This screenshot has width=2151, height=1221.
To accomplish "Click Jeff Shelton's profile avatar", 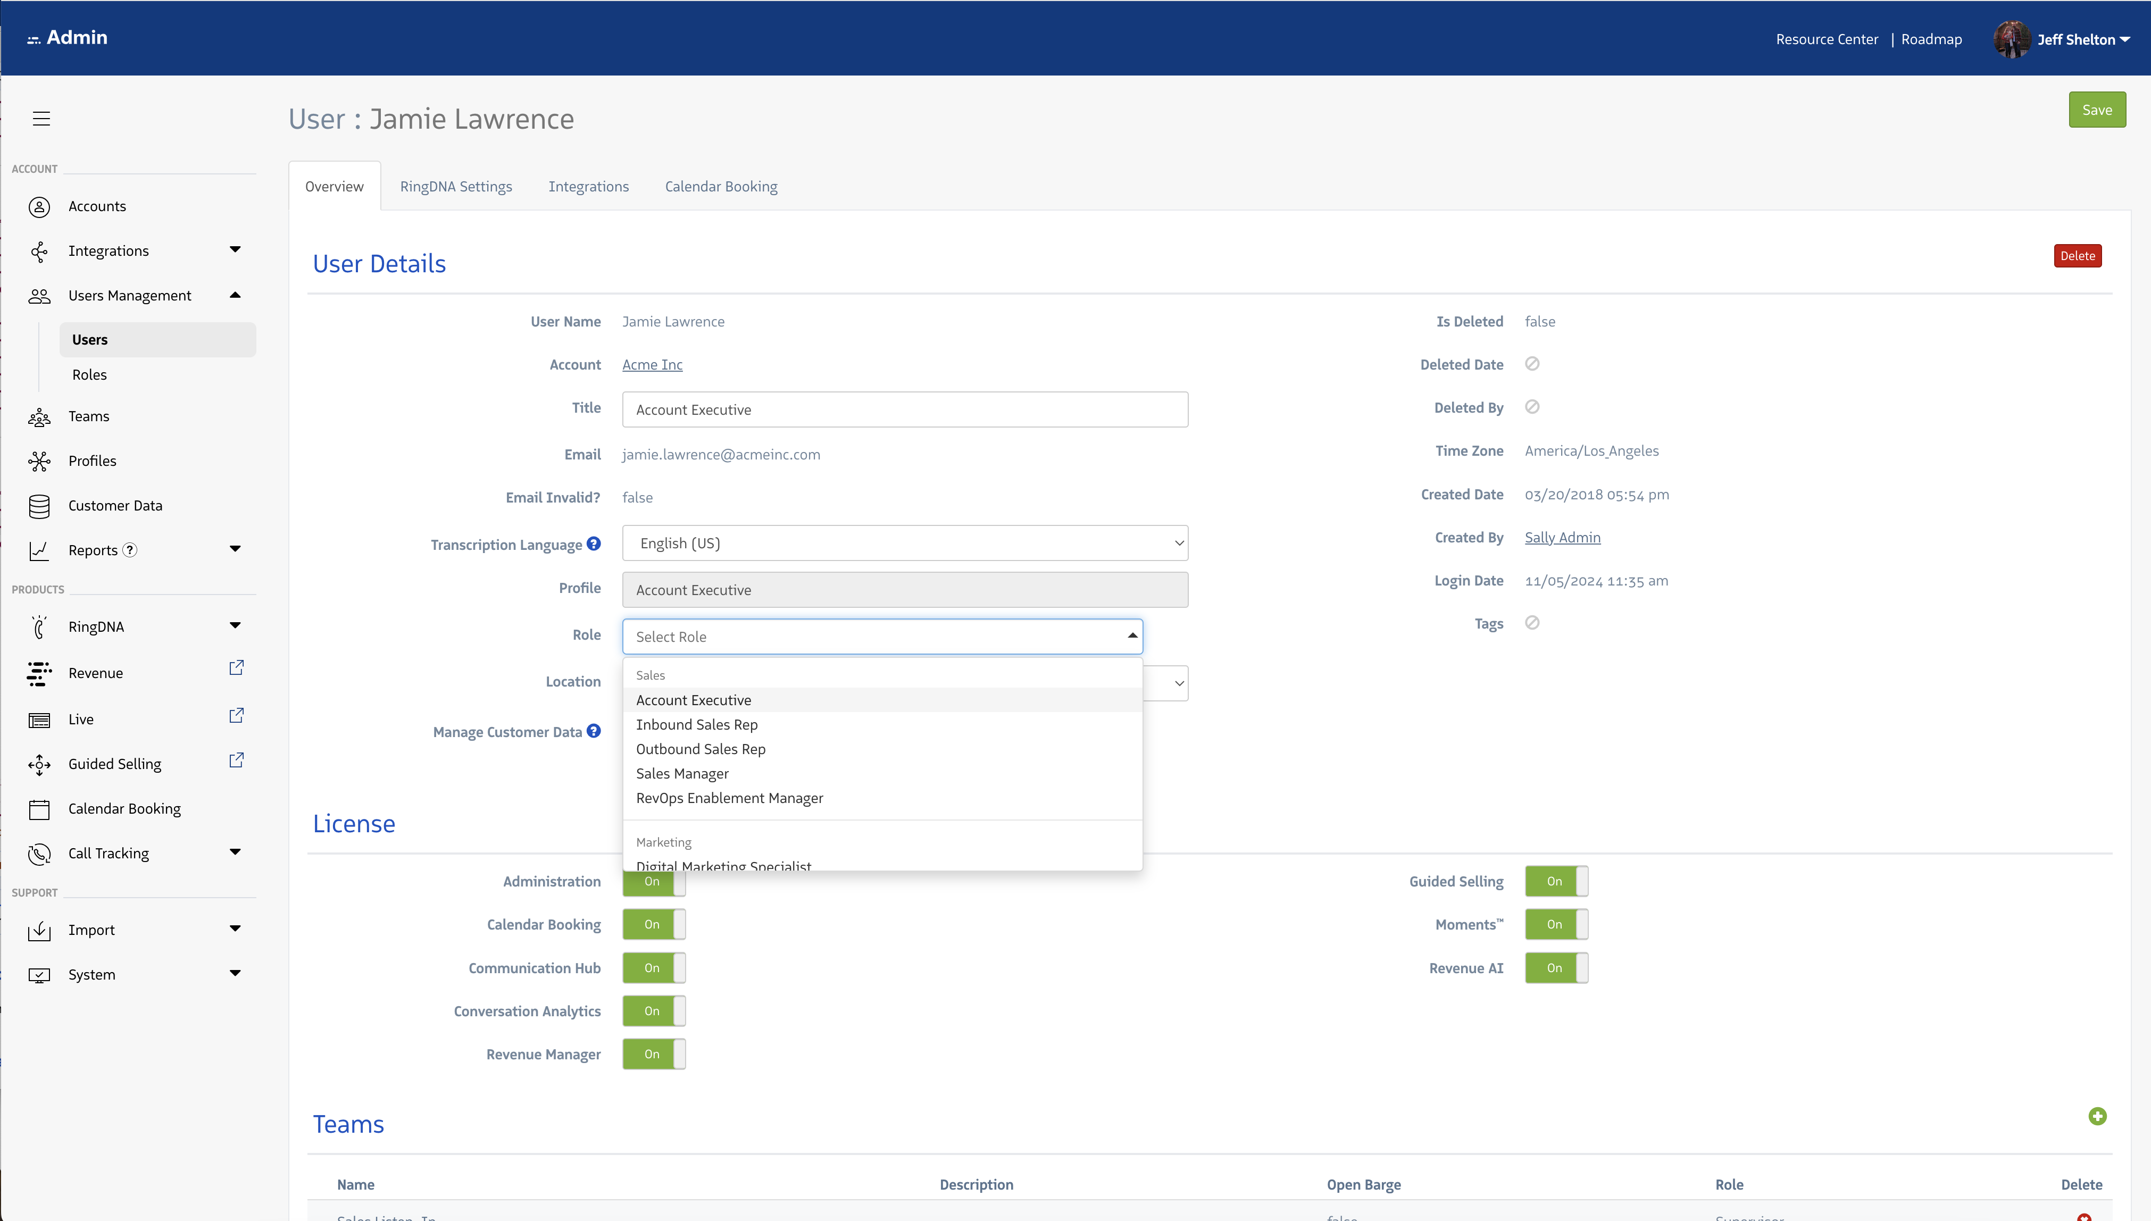I will [2012, 39].
